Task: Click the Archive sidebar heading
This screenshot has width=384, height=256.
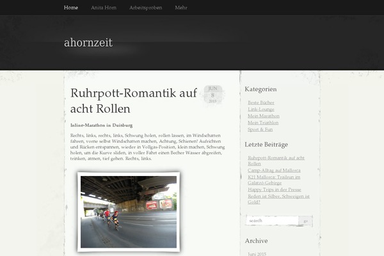Action: (256, 241)
